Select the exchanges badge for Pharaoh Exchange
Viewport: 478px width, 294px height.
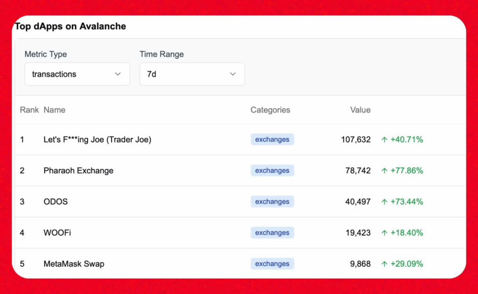pos(272,171)
